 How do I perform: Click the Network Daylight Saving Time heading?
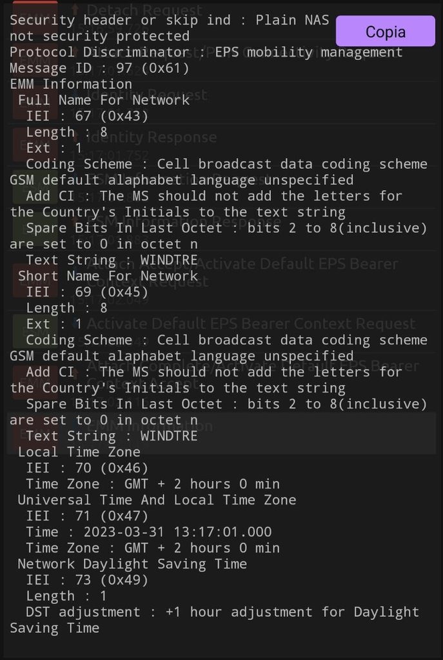pos(132,563)
